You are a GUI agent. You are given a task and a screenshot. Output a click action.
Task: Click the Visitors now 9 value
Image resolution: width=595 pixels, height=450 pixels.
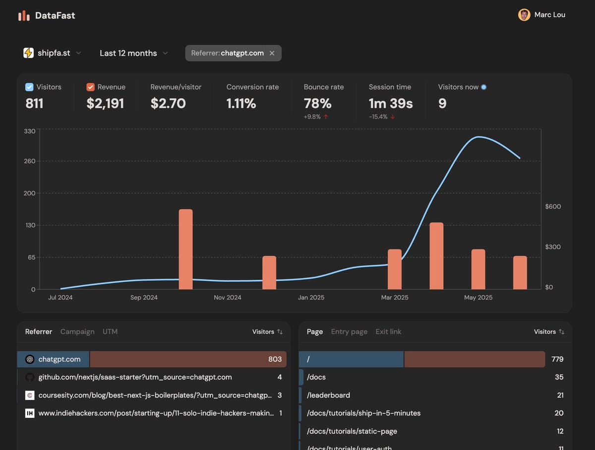click(442, 103)
